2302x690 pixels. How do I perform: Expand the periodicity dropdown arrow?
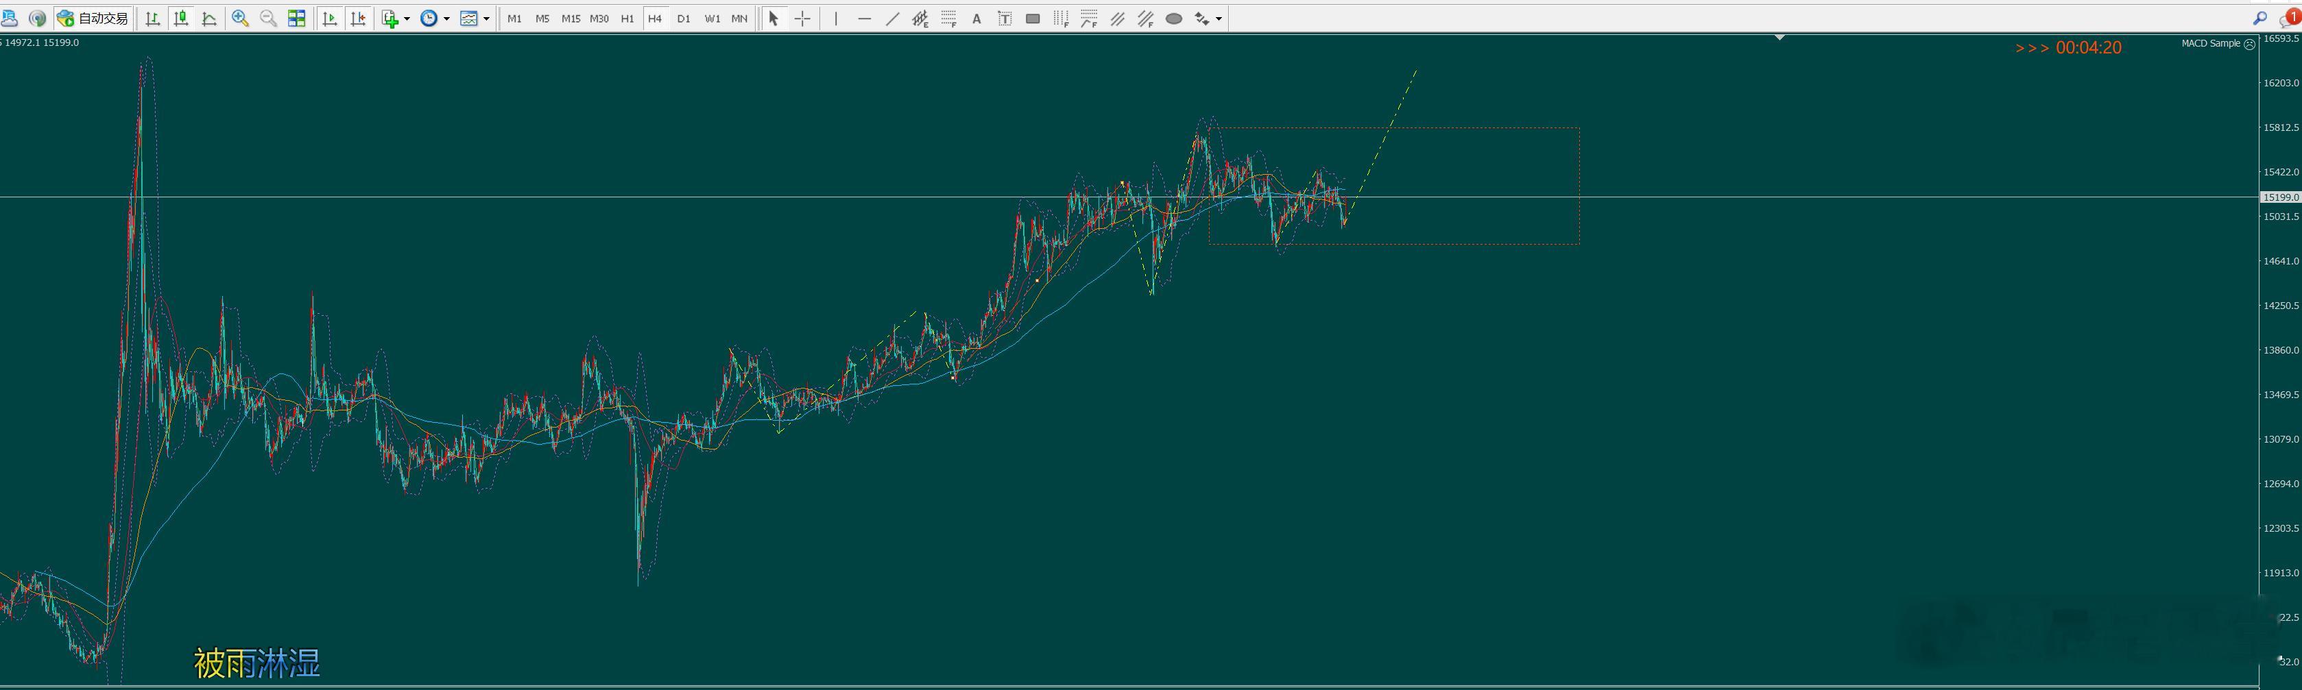click(x=447, y=19)
